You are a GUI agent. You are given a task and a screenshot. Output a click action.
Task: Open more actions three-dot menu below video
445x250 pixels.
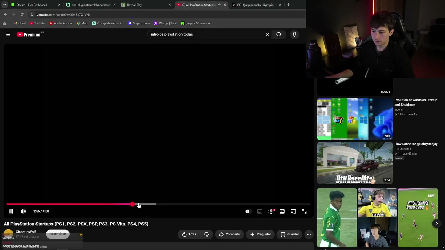tap(309, 234)
